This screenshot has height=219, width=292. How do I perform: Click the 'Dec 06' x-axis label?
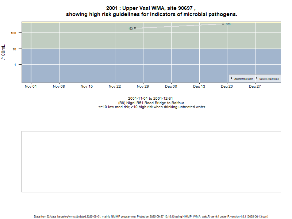(x=171, y=87)
